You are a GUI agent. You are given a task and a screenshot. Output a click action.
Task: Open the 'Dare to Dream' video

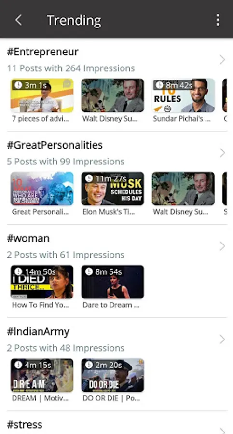click(112, 282)
